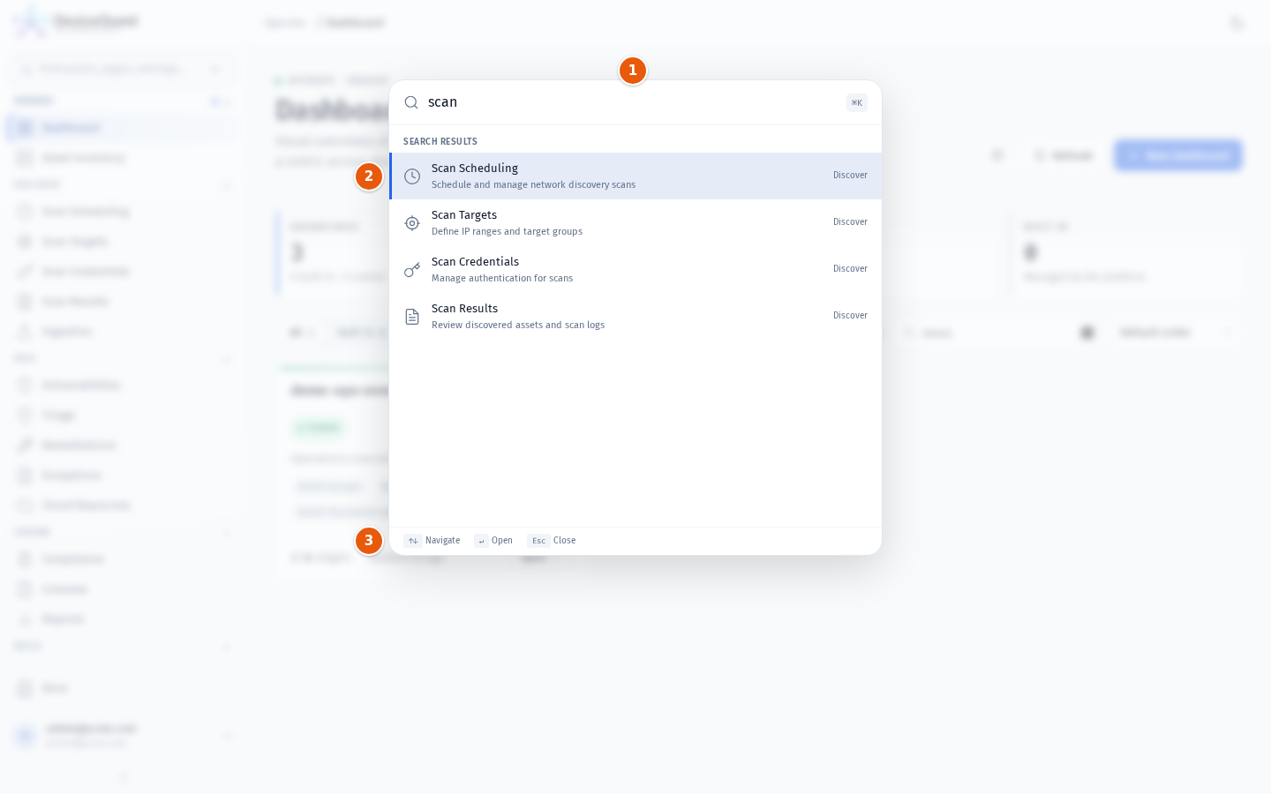Click the enter key hint icon

(x=481, y=541)
